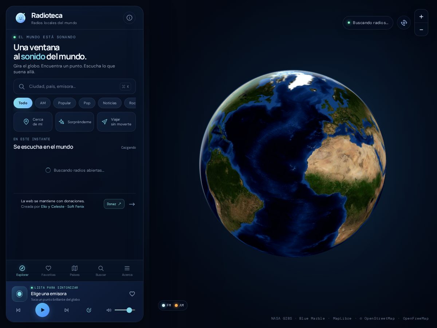Screen dimensions: 437x328
Task: Click the Sorpréndeme button
Action: (75, 122)
